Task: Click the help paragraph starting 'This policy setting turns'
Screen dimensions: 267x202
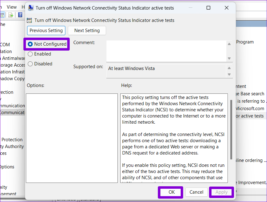Action: [174, 110]
